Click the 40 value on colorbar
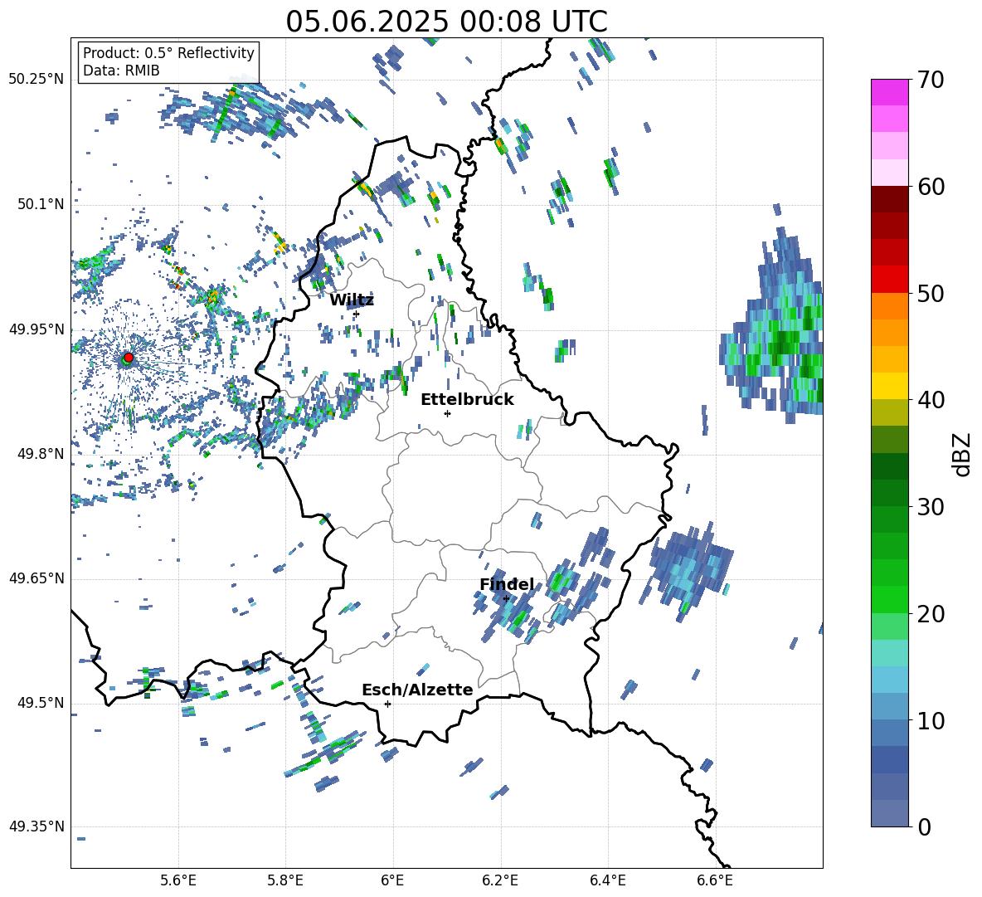Screen dimensions: 982x897 click(931, 400)
